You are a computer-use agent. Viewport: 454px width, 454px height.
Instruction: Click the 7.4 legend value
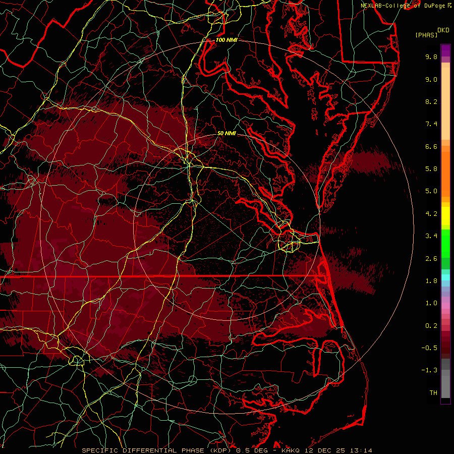click(x=431, y=124)
